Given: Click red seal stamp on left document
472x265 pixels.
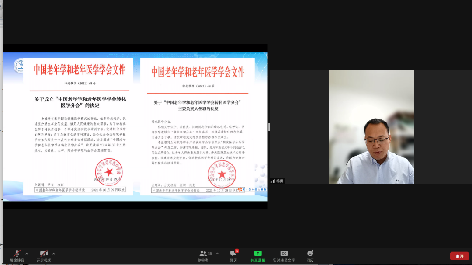Looking at the screenshot, I should 109,172.
